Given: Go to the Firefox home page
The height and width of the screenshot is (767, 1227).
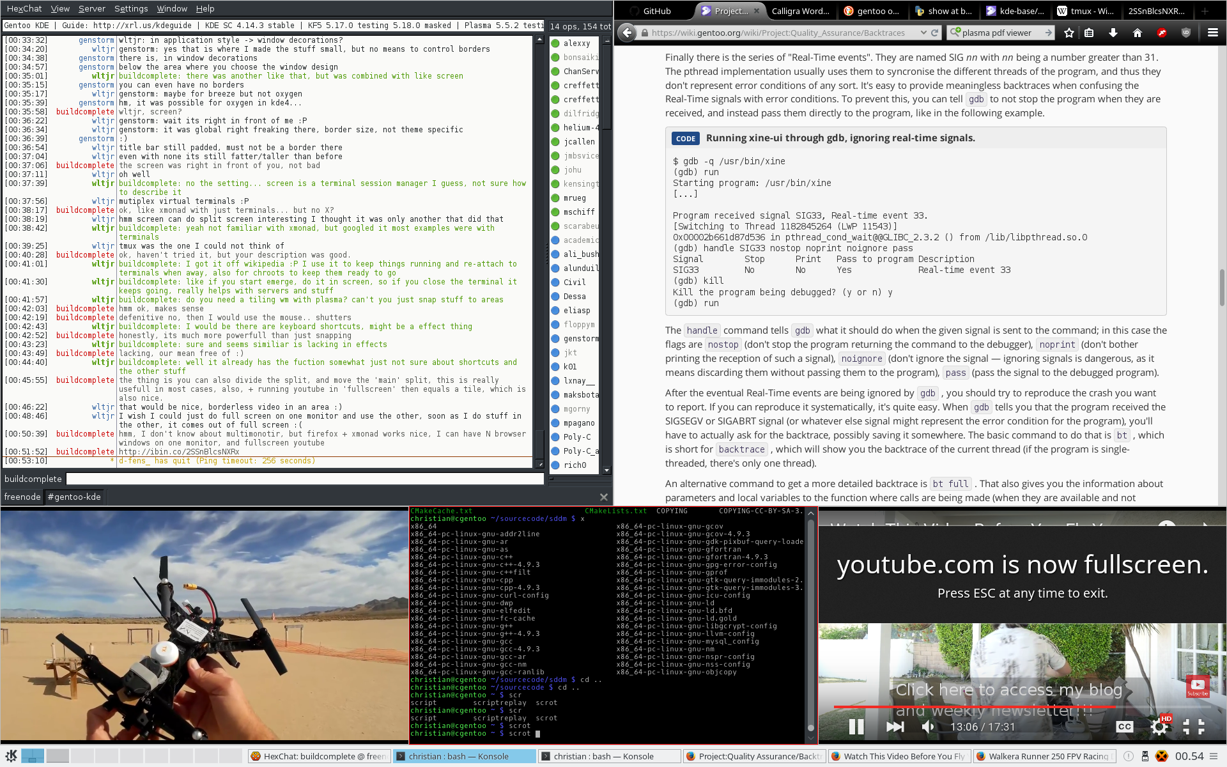Looking at the screenshot, I should point(1137,33).
